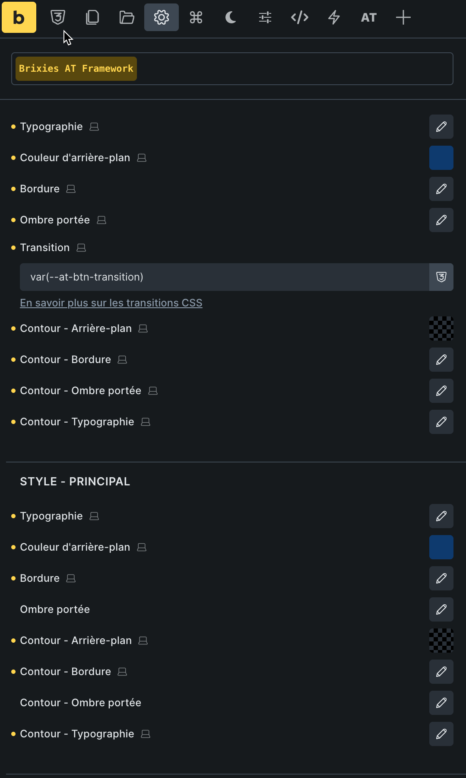The image size is (466, 778).
Task: Click the lightning bolt icon
Action: tap(334, 17)
